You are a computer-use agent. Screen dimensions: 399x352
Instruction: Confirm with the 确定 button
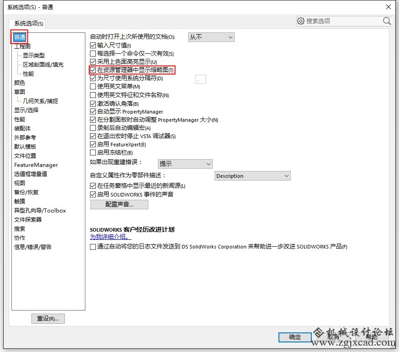coord(295,337)
